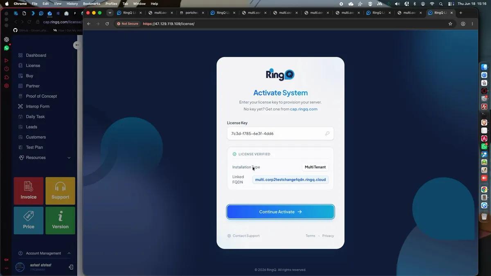Screen dimensions: 491x276
Task: Click the License Verified check icon
Action: [234, 154]
